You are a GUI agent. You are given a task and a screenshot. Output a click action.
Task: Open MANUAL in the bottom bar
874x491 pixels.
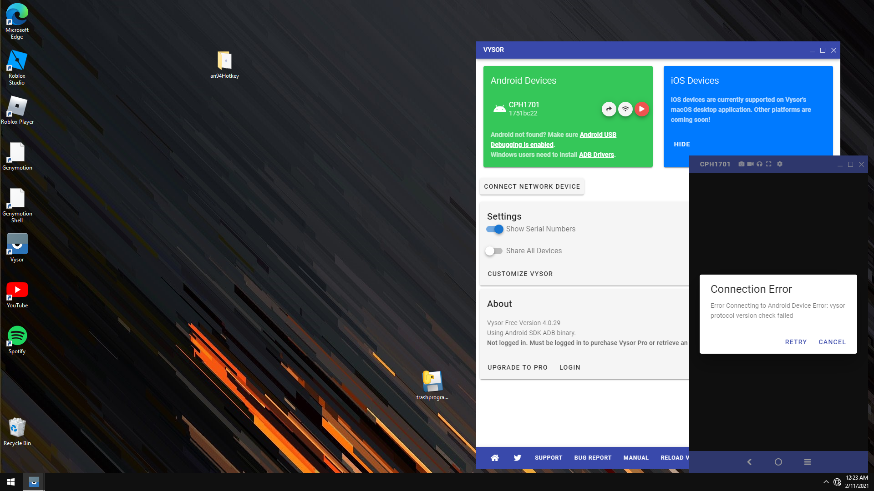click(x=635, y=458)
